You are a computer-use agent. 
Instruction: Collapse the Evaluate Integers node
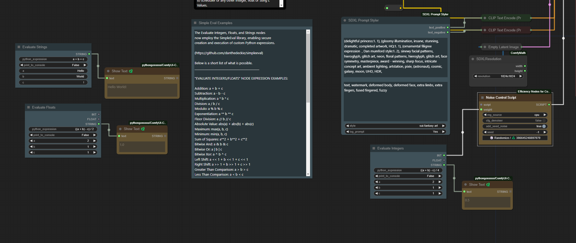pos(374,148)
